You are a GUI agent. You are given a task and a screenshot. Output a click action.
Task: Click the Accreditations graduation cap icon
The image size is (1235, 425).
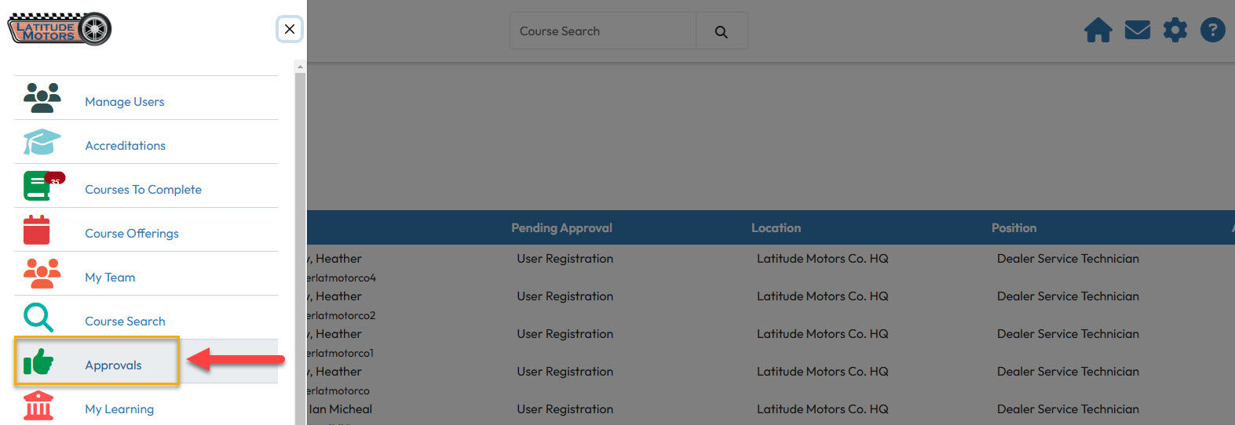click(x=42, y=142)
